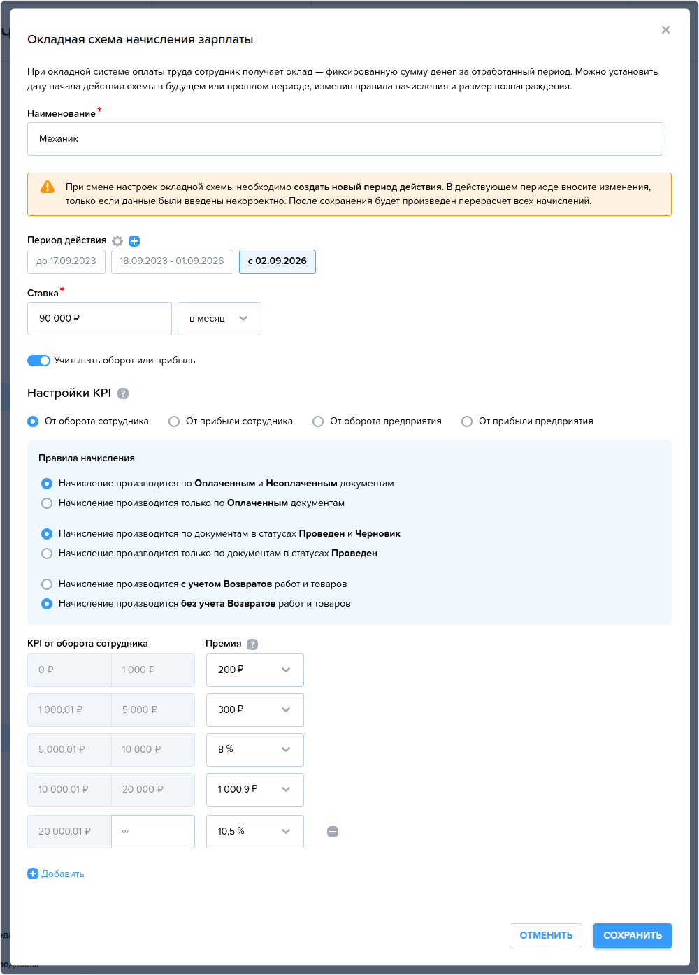The image size is (699, 975).
Task: Click the Окладная схема начисления зарплаты title
Action: [140, 40]
